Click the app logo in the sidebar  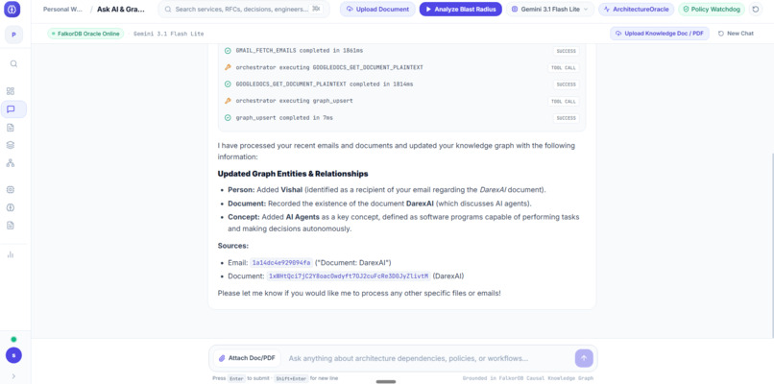click(12, 10)
